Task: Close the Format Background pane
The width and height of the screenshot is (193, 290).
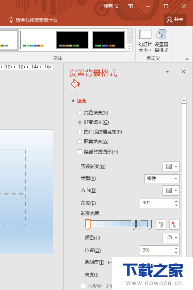Action: [x=183, y=72]
